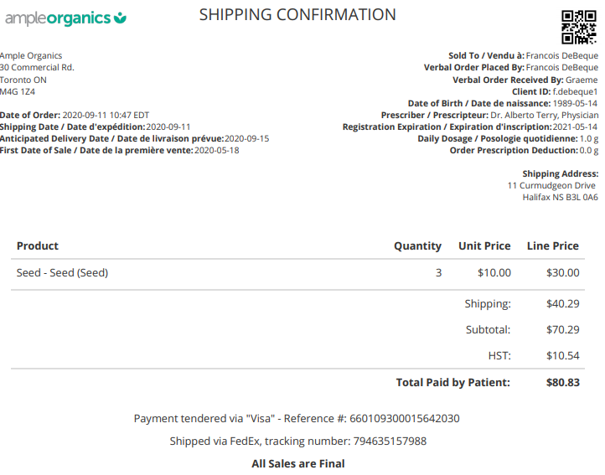Click the Date of Order value
This screenshot has height=475, width=605.
pyautogui.click(x=106, y=116)
